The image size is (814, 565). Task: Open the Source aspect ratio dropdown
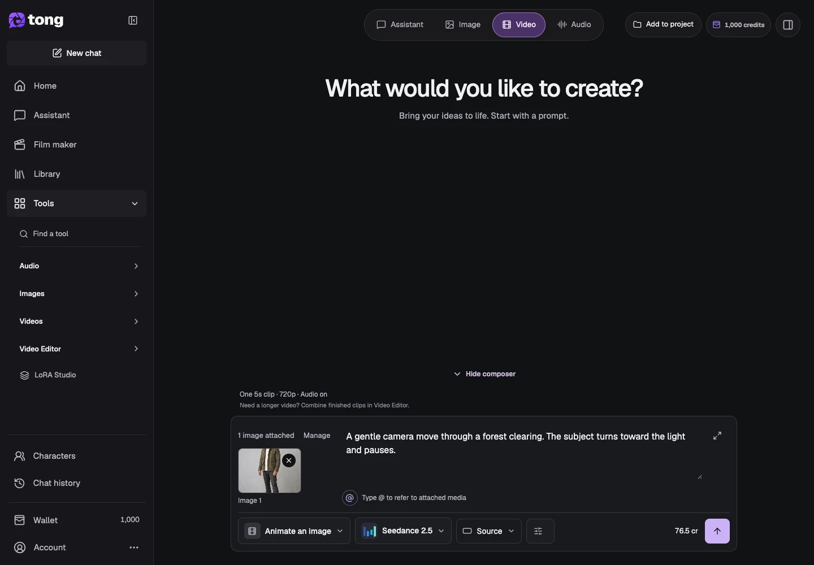pos(489,531)
